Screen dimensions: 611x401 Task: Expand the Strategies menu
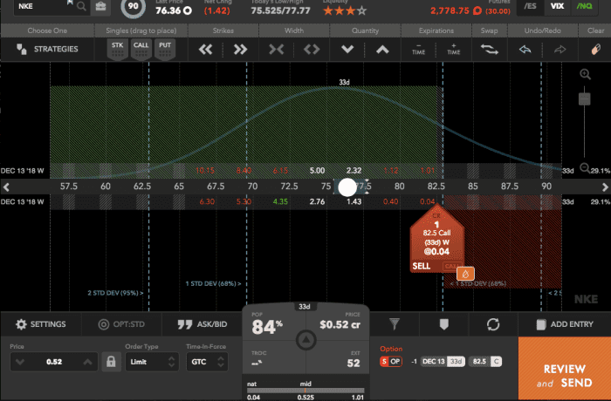(50, 50)
